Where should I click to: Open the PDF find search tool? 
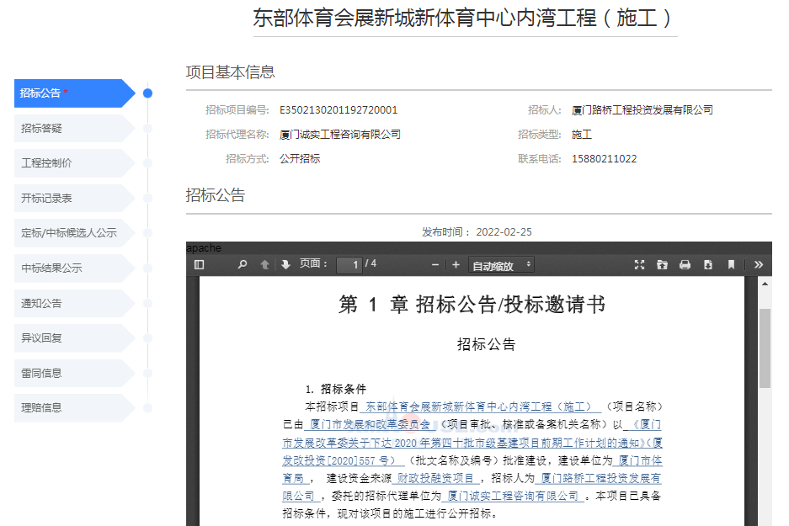point(243,265)
